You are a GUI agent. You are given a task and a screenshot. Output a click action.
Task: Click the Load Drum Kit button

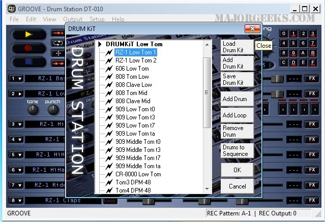coord(237,47)
